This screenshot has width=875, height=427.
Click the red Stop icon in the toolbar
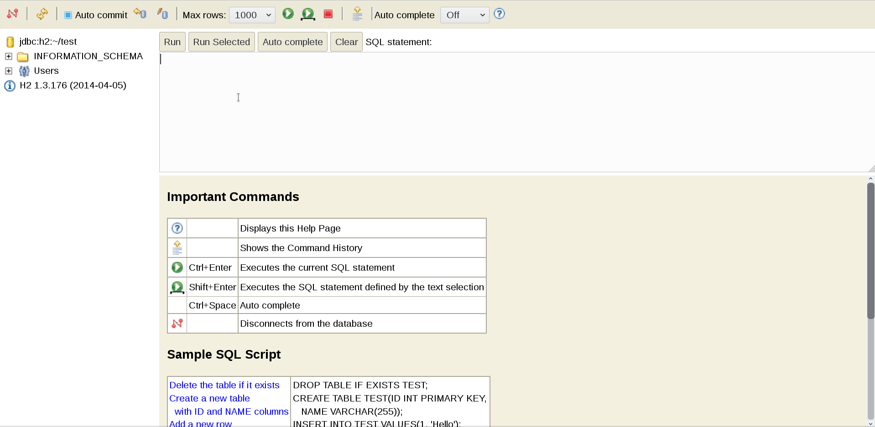click(328, 14)
